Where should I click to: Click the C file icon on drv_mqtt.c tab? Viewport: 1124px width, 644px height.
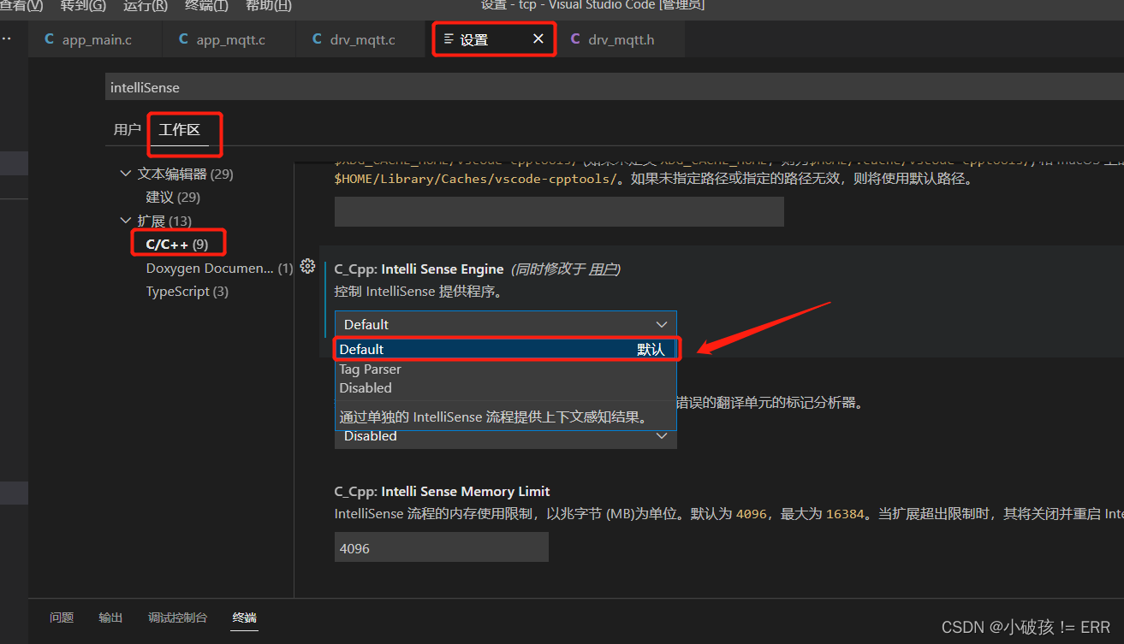(317, 39)
